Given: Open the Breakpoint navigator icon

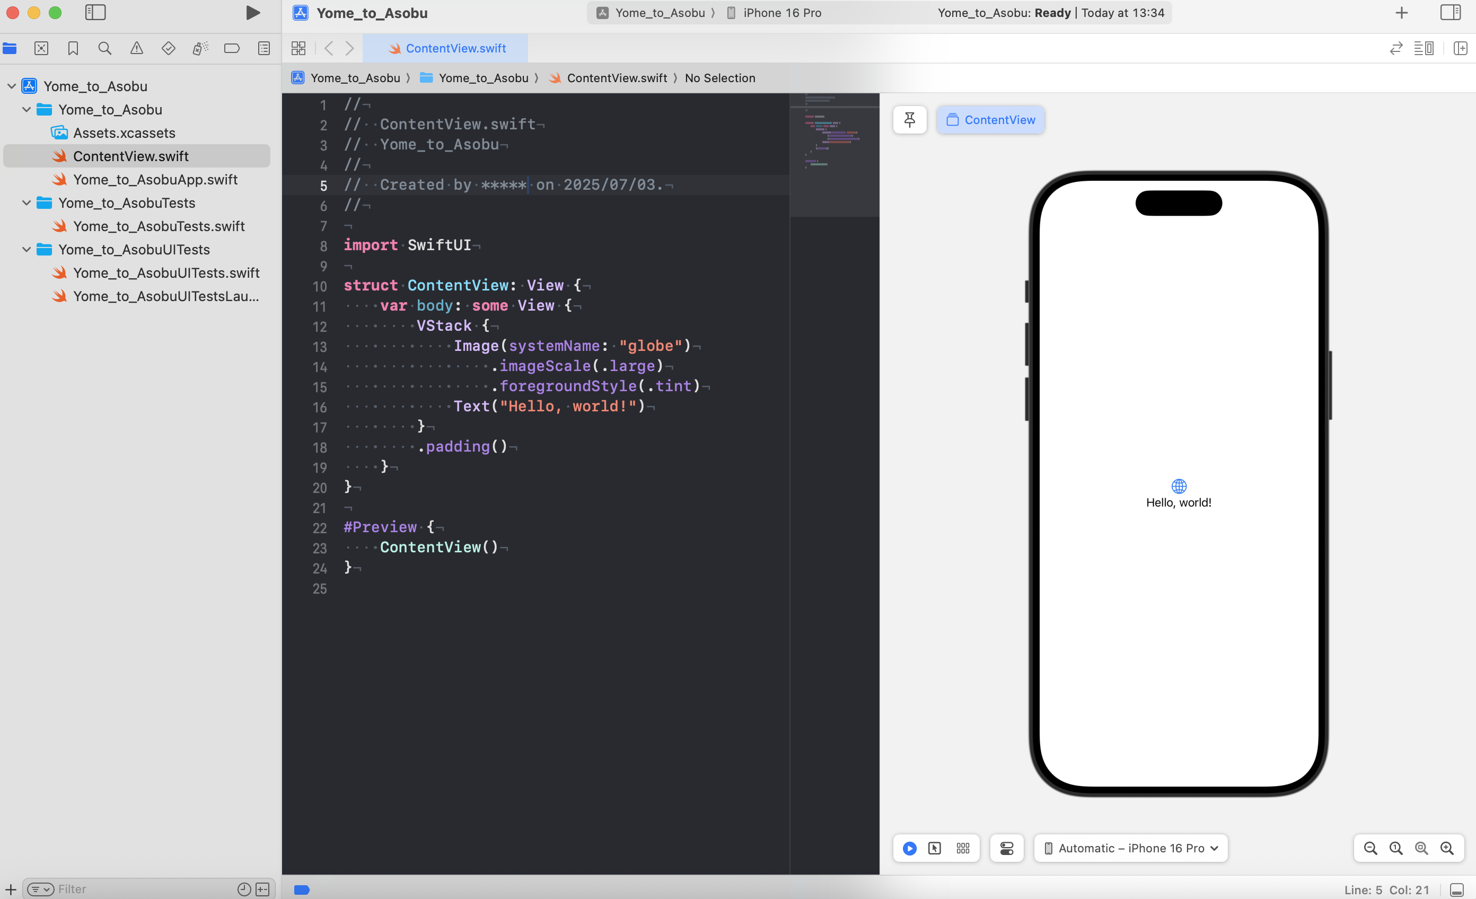Looking at the screenshot, I should [x=232, y=49].
